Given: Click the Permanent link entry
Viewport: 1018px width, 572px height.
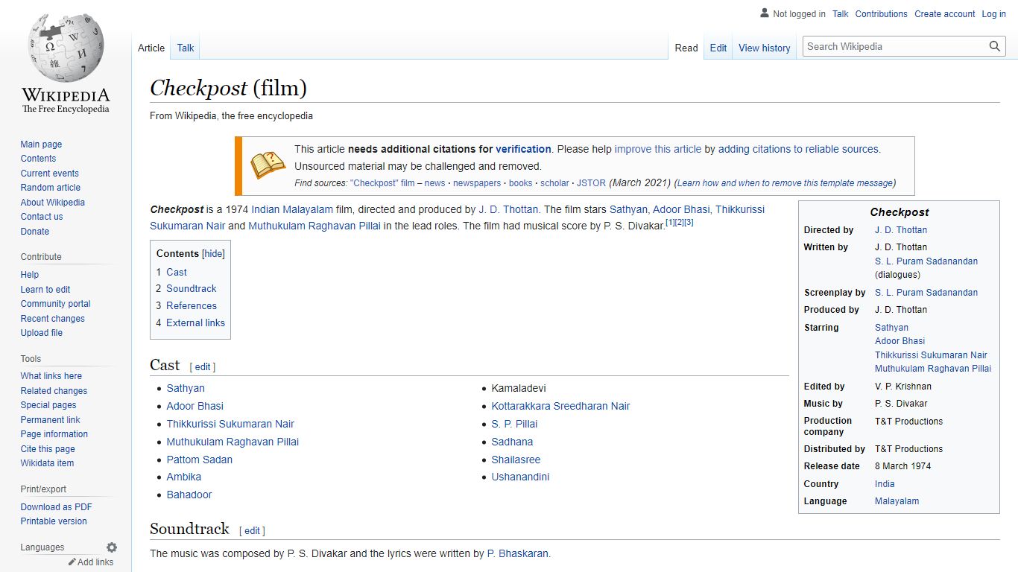Looking at the screenshot, I should point(51,420).
